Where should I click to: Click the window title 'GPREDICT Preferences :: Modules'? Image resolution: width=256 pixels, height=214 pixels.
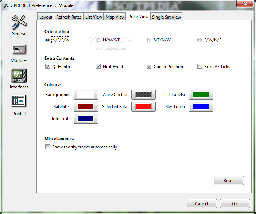(43, 5)
